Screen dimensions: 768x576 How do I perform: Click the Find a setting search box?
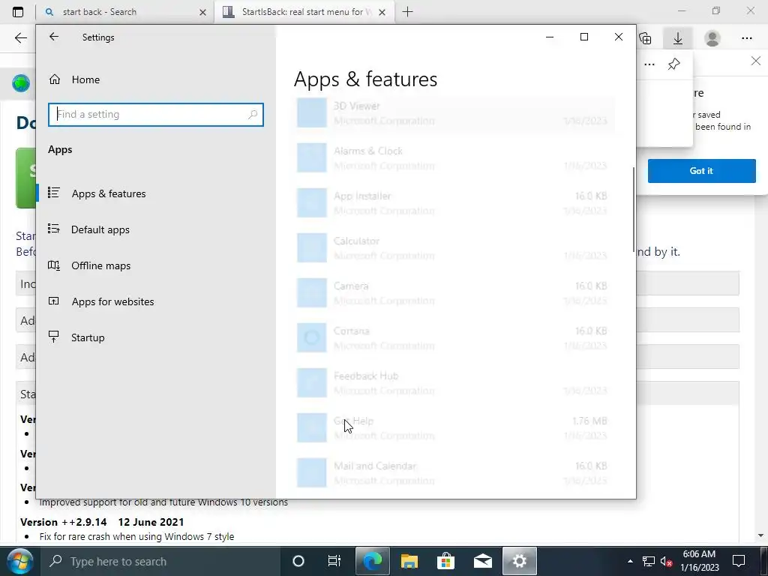click(156, 114)
